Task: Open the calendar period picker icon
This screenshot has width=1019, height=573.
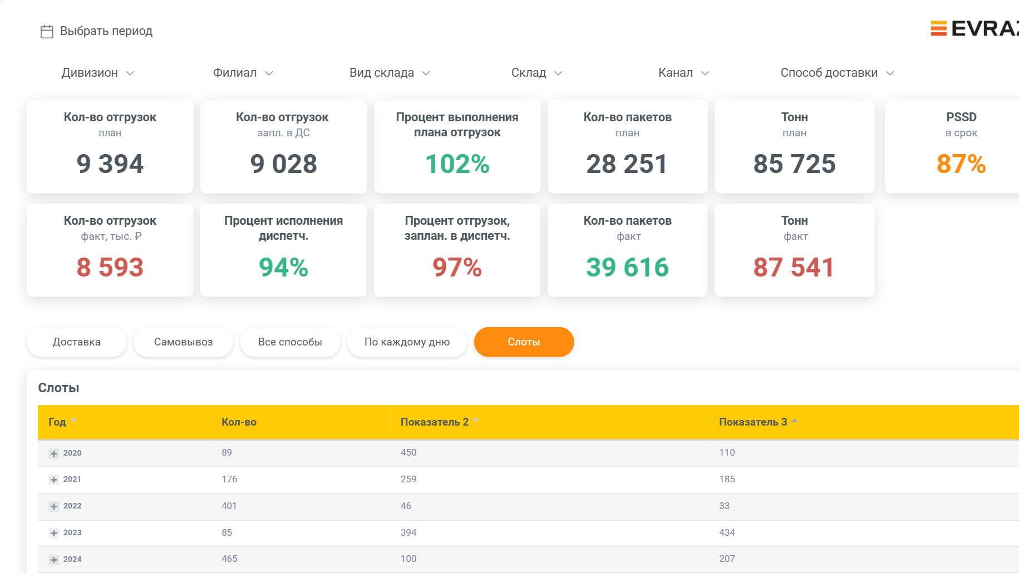Action: click(x=47, y=31)
